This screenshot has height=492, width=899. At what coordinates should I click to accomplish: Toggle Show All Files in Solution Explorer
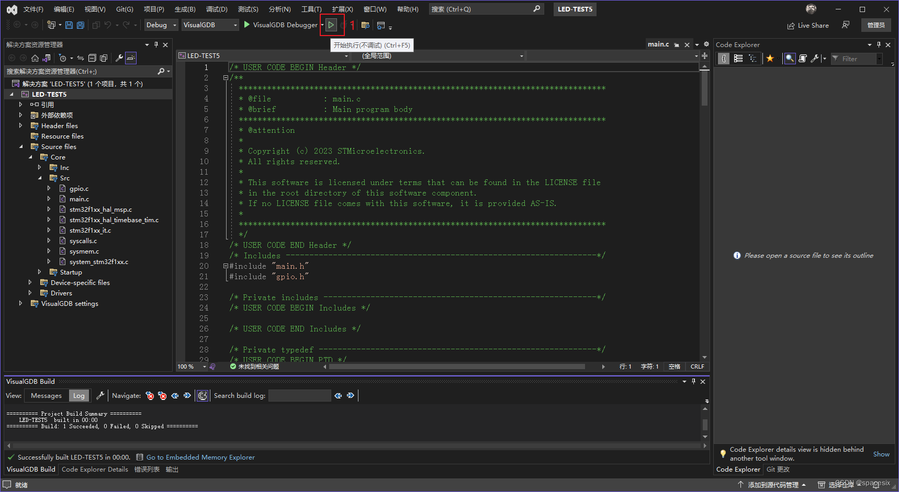(104, 58)
